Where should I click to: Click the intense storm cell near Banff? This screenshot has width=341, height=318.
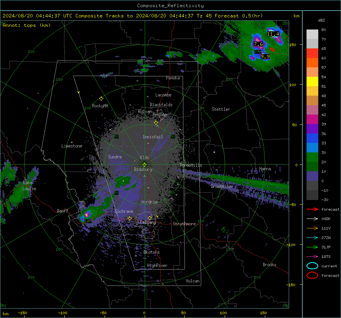pos(87,214)
